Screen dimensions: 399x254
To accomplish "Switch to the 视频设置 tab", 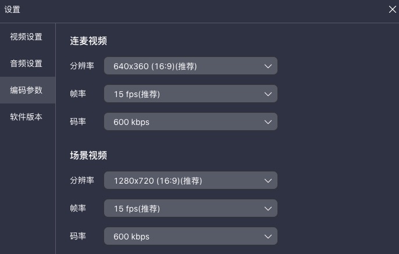I will [x=26, y=37].
